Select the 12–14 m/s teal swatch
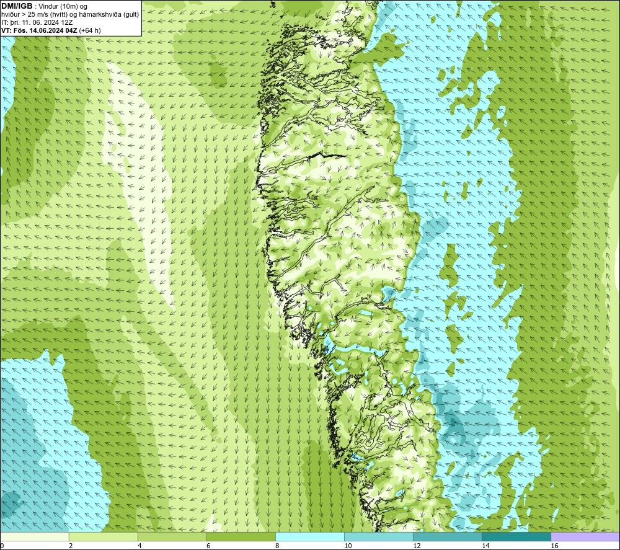The height and width of the screenshot is (550, 620). [x=448, y=536]
